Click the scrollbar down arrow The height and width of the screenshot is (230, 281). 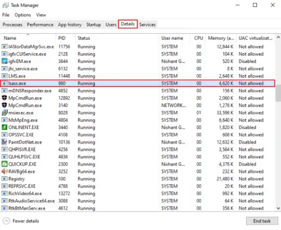278,208
